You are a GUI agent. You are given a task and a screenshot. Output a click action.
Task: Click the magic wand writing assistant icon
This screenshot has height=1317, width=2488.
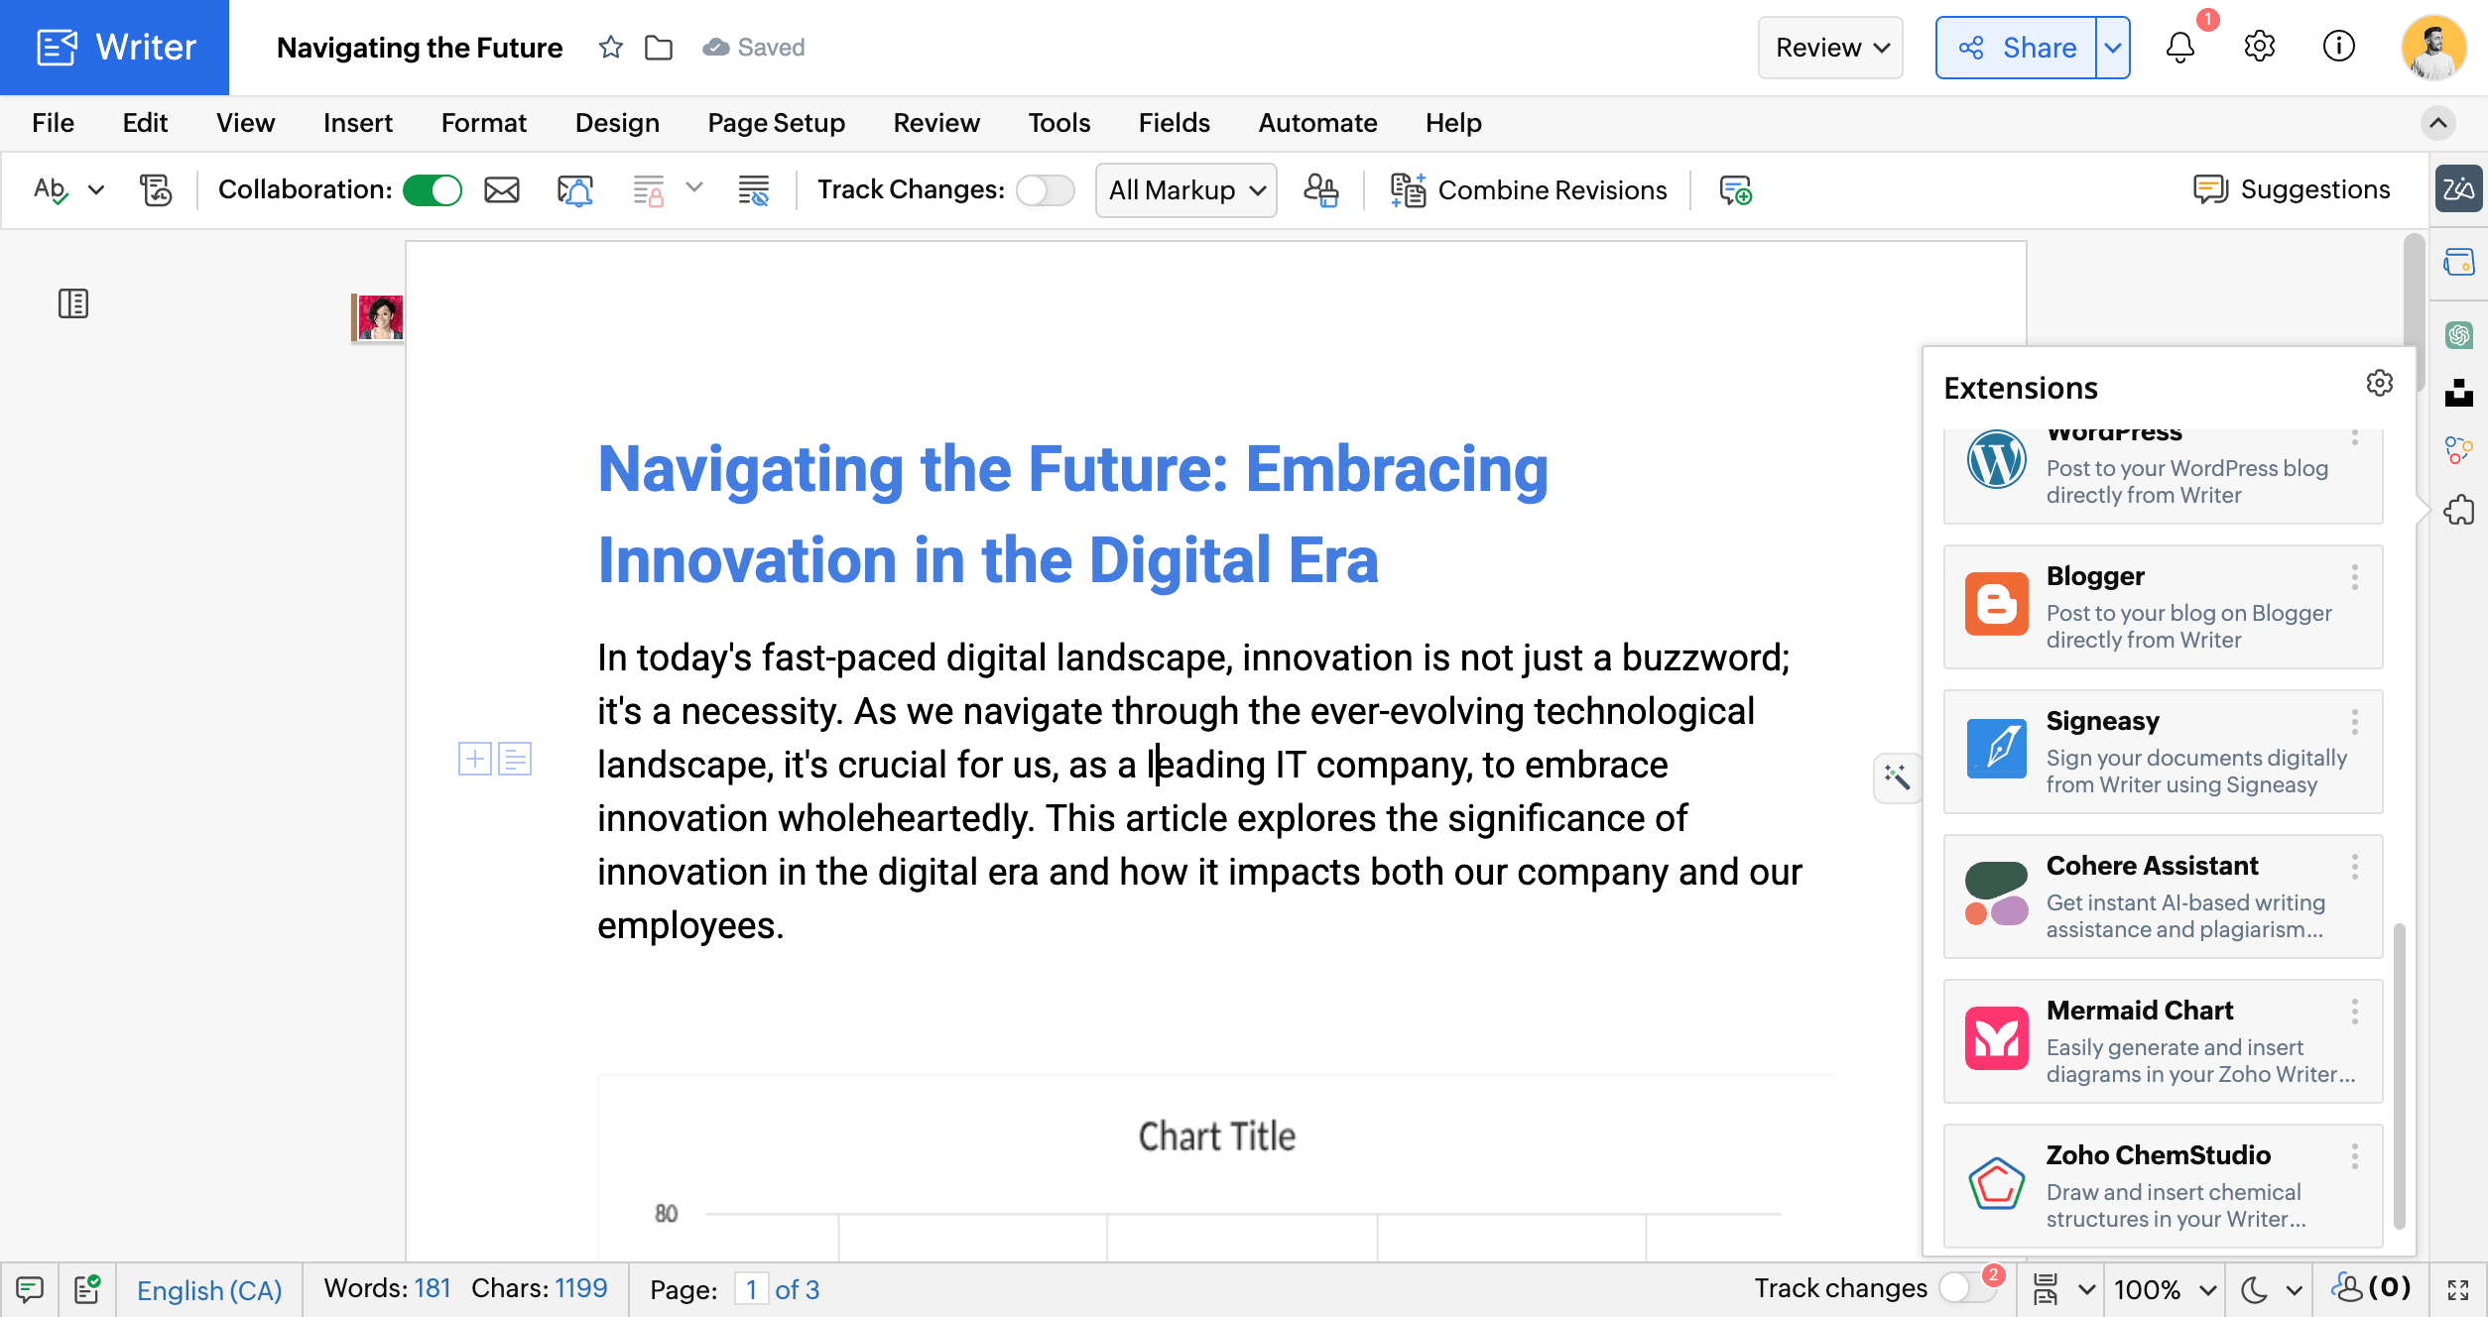1897,777
